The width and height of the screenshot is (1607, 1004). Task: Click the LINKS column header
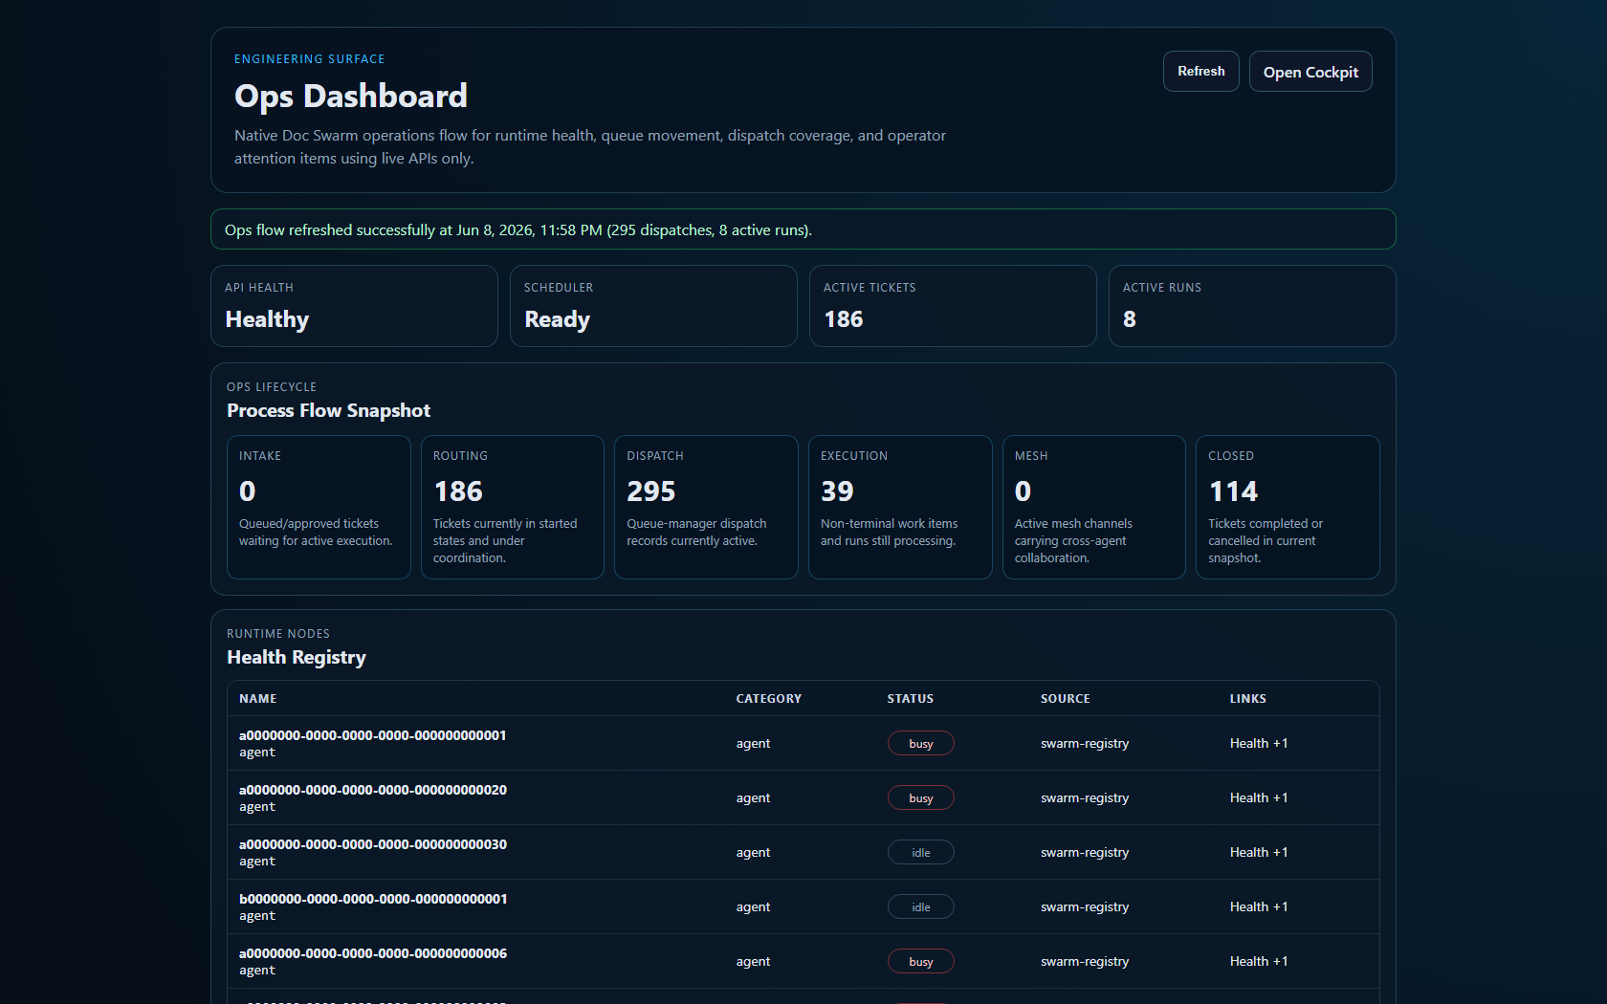1248,699
